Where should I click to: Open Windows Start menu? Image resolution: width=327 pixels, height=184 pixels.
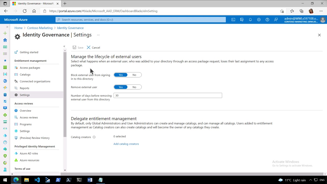coord(5,180)
